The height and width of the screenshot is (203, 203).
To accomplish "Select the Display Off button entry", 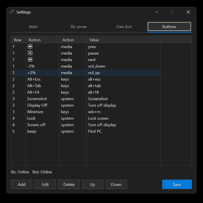I will click(37, 105).
